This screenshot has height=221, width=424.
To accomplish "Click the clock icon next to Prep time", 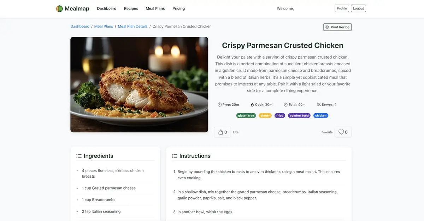I will coord(219,104).
